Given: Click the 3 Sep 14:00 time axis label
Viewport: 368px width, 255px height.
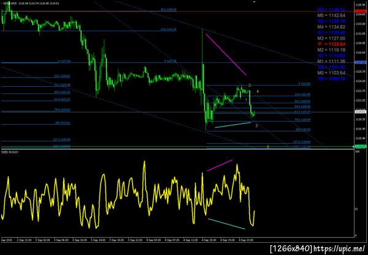Looking at the screenshot, I should [98, 240].
